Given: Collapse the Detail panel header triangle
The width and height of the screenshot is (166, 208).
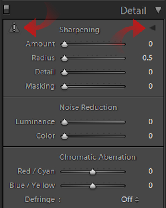Looking at the screenshot, I should tap(158, 10).
